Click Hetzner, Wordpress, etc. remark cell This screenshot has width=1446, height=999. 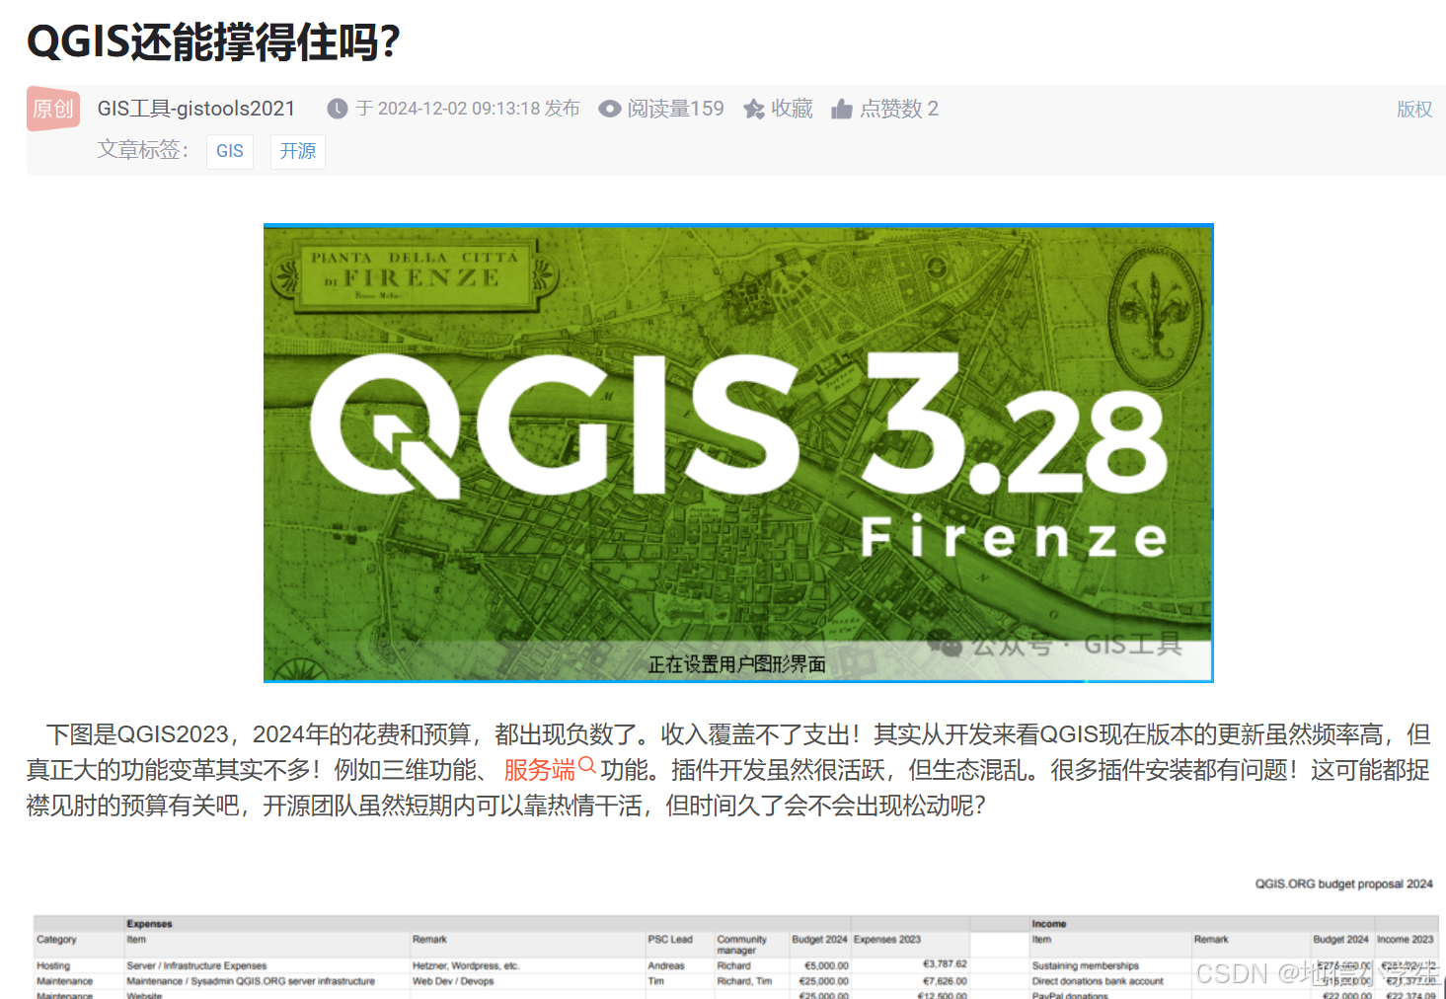tap(466, 965)
